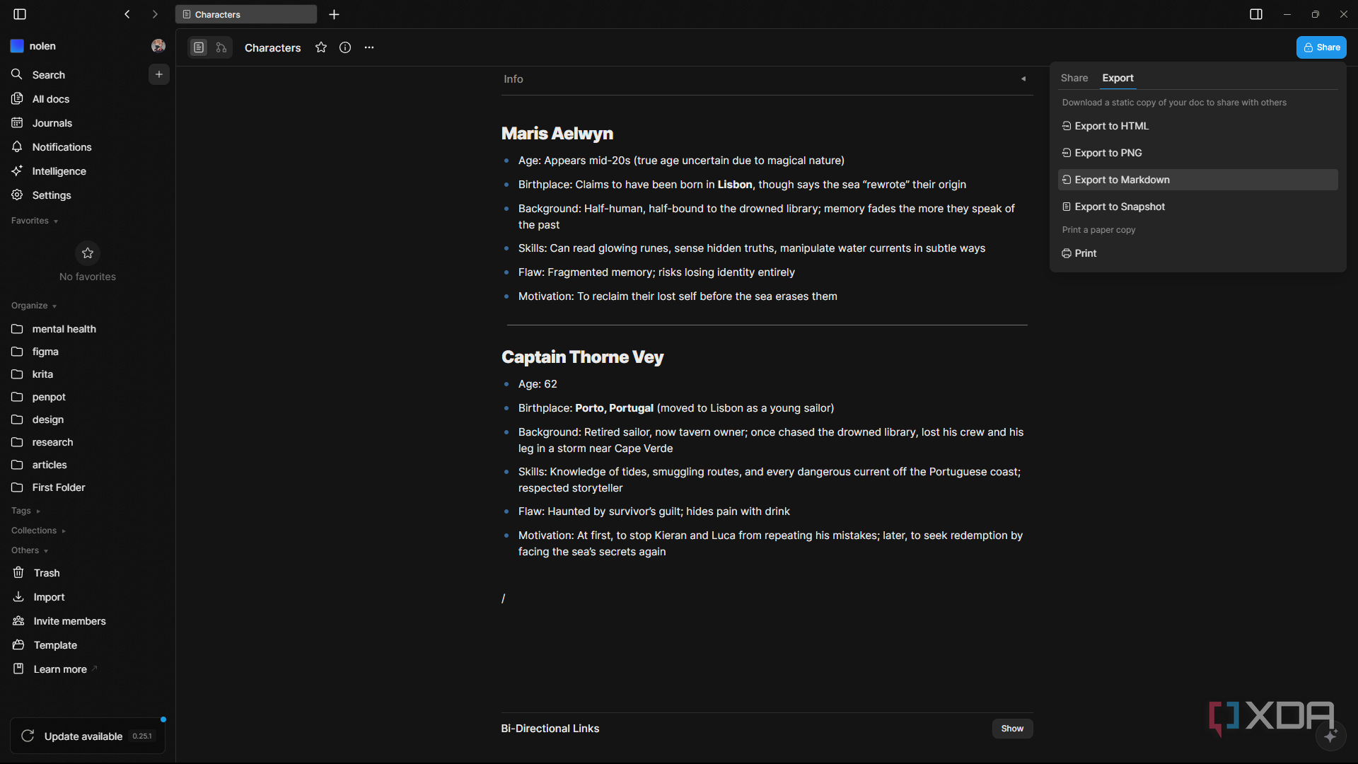This screenshot has height=764, width=1358.
Task: Choose Export to Markdown
Action: pos(1197,180)
